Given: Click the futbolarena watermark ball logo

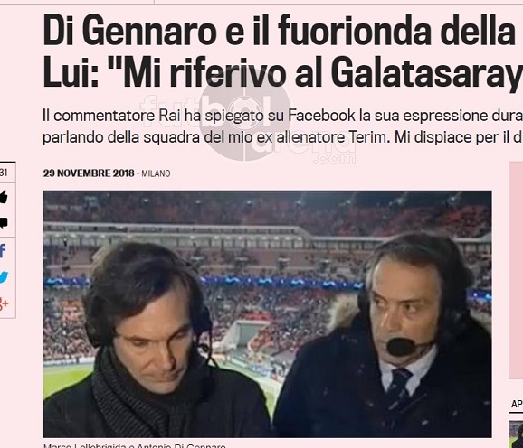Looking at the screenshot, I should (245, 117).
